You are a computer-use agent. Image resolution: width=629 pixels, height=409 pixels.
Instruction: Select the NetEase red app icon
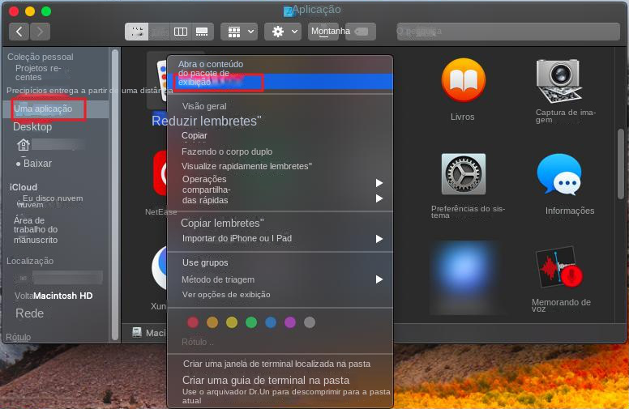click(160, 173)
